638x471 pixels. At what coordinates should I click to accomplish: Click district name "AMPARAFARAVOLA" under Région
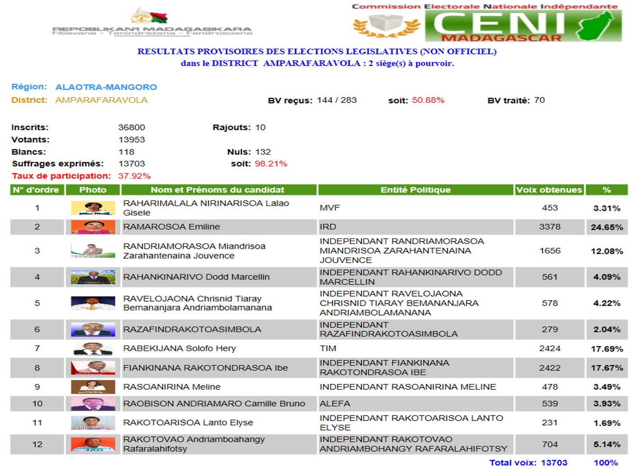pos(101,100)
